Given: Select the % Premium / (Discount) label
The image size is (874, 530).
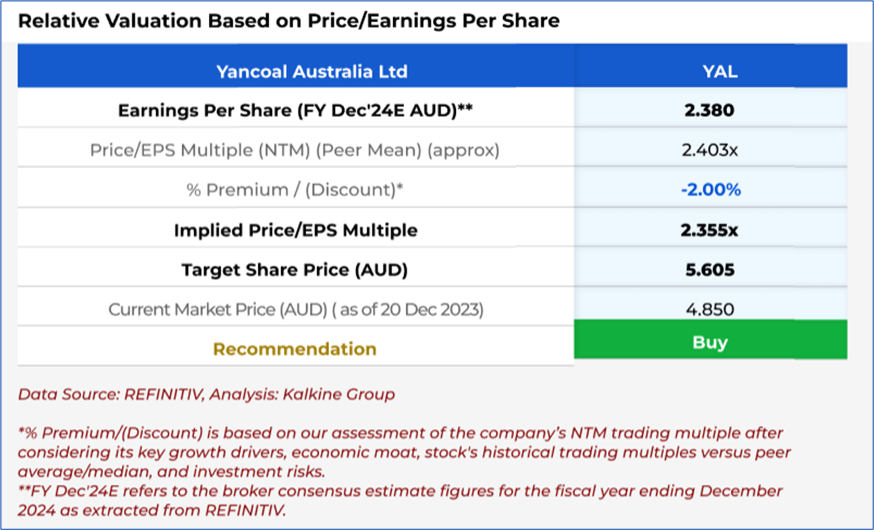Looking at the screenshot, I should click(294, 189).
